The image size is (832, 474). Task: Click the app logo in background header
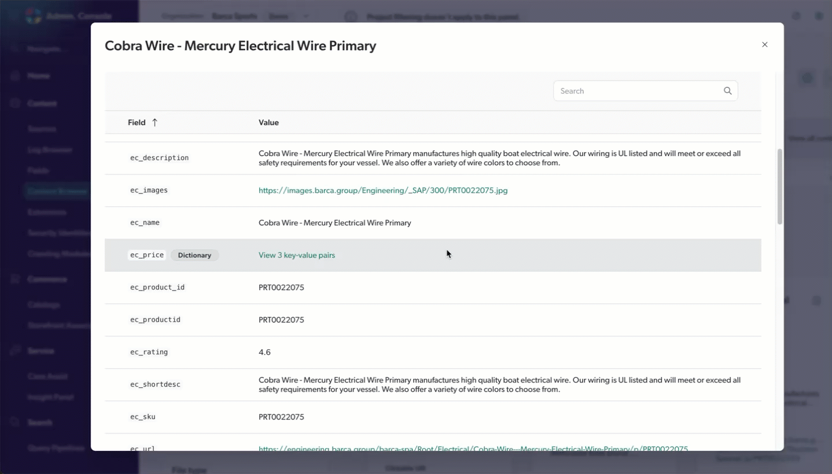[x=34, y=16]
